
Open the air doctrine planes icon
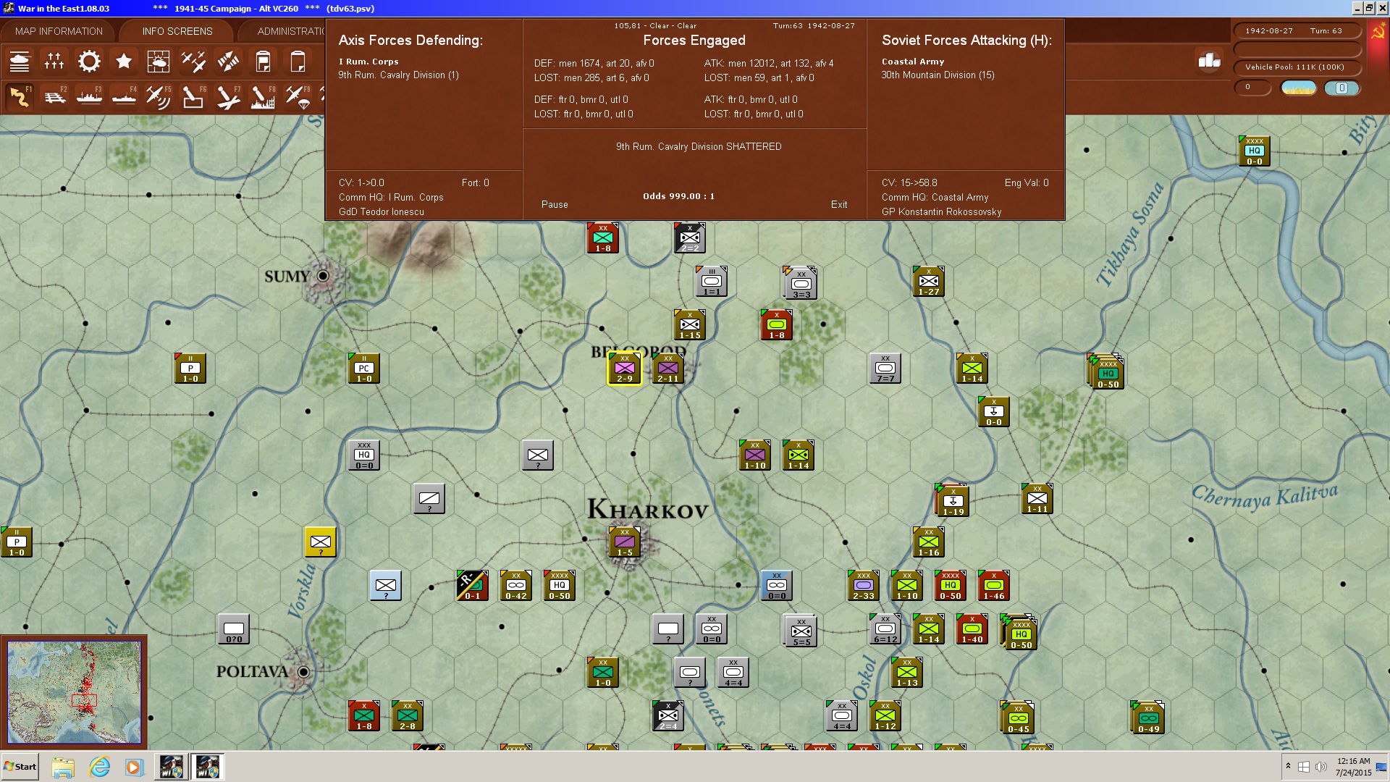193,62
